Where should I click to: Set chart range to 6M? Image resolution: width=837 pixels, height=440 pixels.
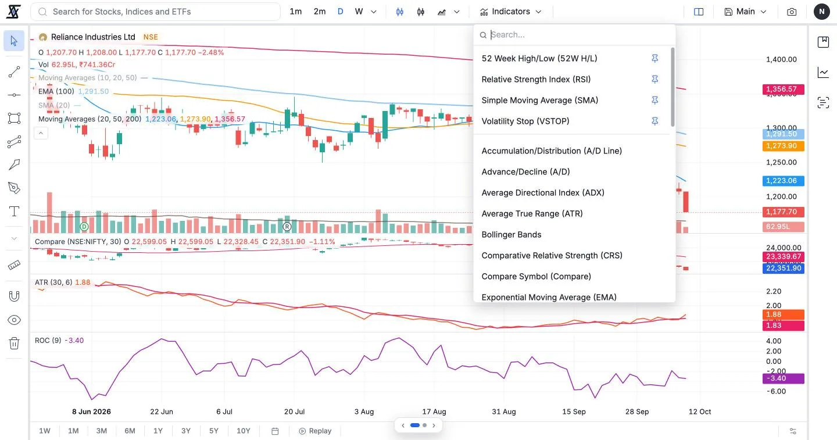[130, 431]
